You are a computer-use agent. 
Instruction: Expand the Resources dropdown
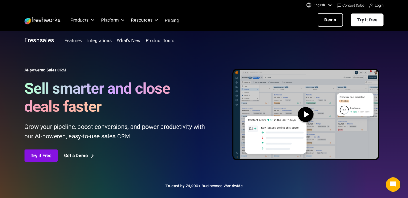click(x=144, y=20)
